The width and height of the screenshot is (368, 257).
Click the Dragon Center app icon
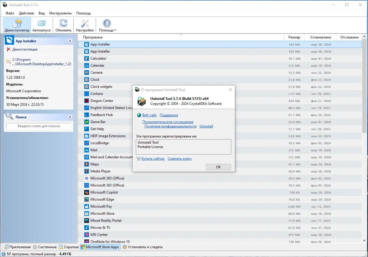(x=86, y=101)
